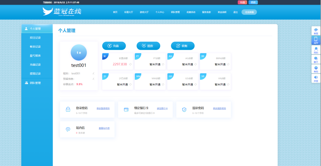
Task: Refresh the 彩票余额 balance with its circle icon
Action: coord(130,64)
